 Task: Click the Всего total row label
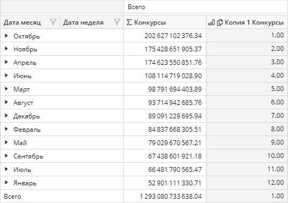point(12,197)
